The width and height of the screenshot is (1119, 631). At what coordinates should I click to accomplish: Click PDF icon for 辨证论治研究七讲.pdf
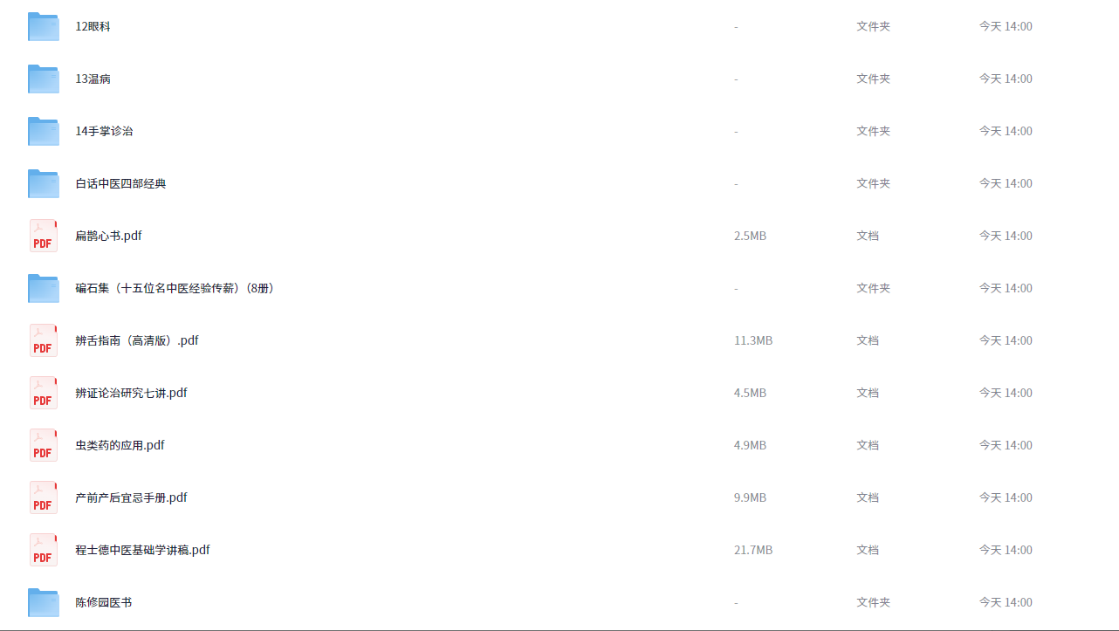(44, 393)
